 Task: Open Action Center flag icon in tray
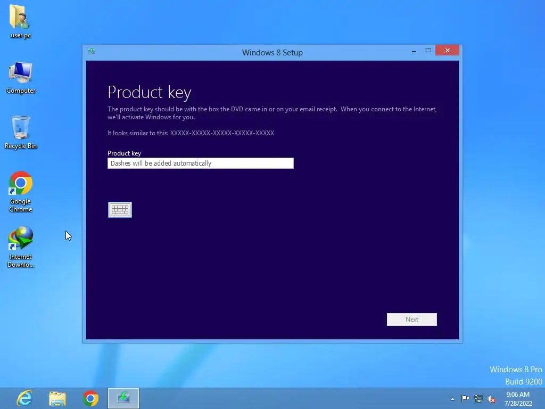(465, 398)
